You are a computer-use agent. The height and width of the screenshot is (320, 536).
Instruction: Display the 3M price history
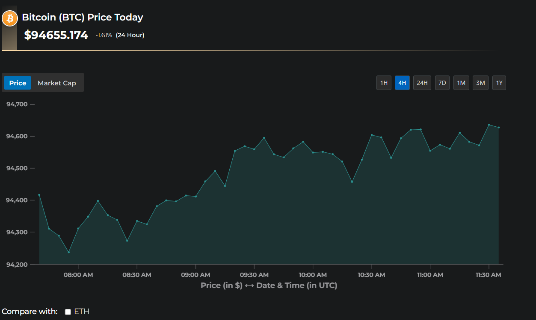coord(480,83)
